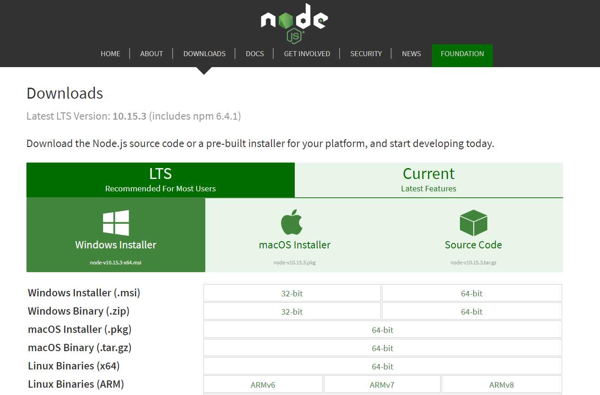Click the Linux Binaries (ARM) row label
The height and width of the screenshot is (395, 600).
tap(76, 384)
